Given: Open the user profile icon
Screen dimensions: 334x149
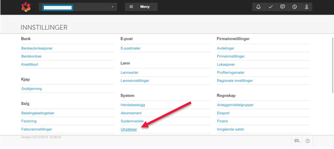Looking at the screenshot, I should tap(307, 7).
